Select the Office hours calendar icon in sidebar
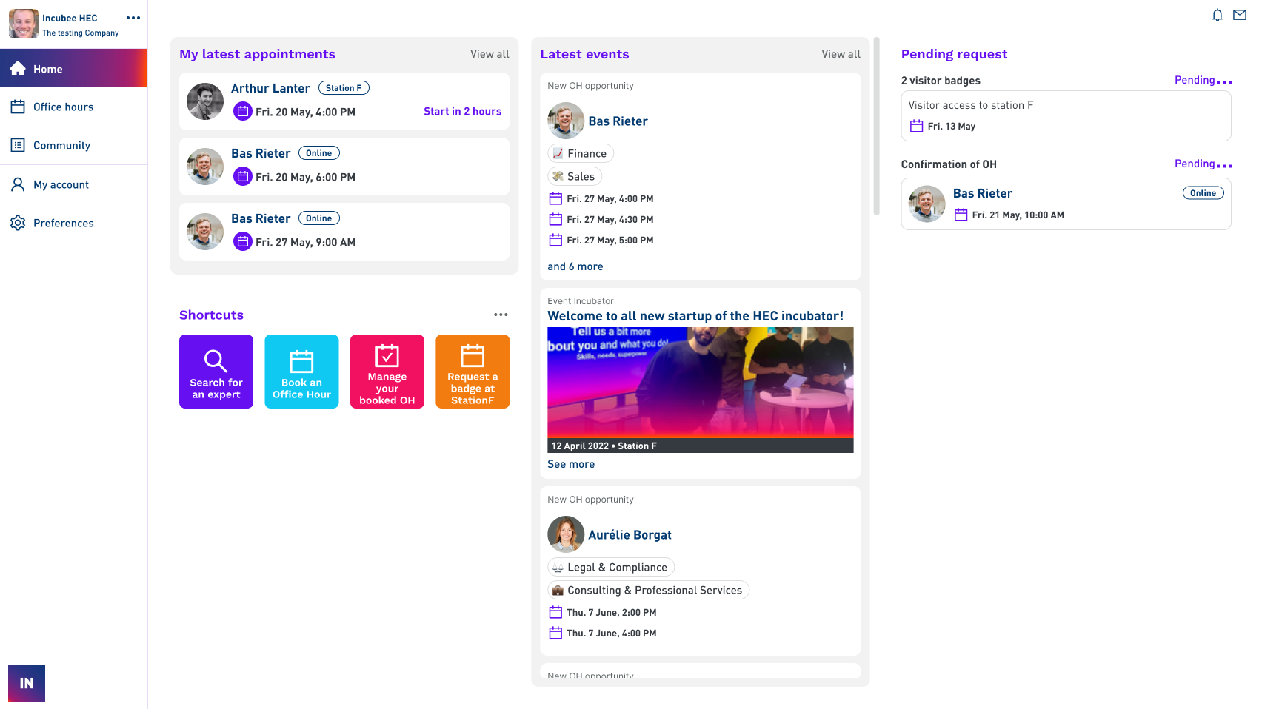Image resolution: width=1262 pixels, height=709 pixels. 18,107
